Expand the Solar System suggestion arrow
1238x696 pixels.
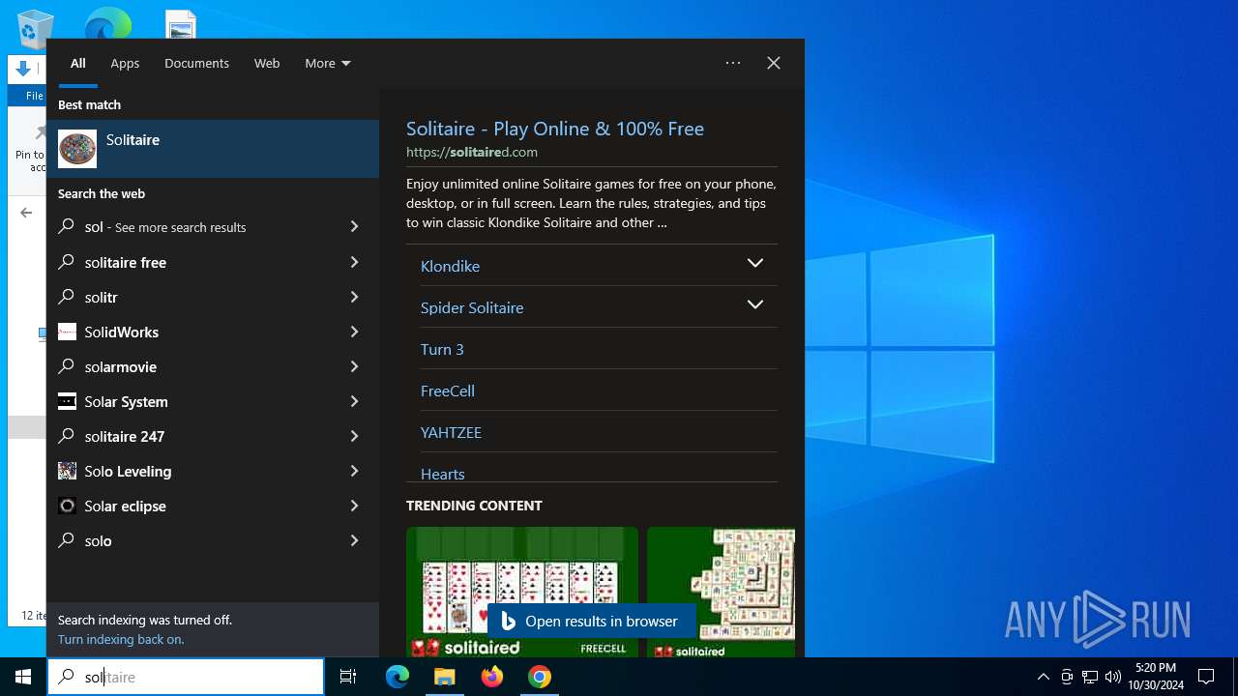[x=354, y=401]
